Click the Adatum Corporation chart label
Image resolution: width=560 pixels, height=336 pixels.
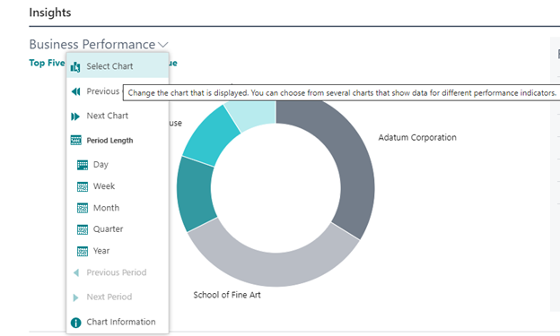(x=417, y=138)
